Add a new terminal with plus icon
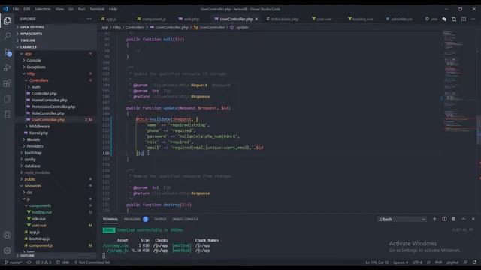The image size is (481, 270). pos(434,219)
